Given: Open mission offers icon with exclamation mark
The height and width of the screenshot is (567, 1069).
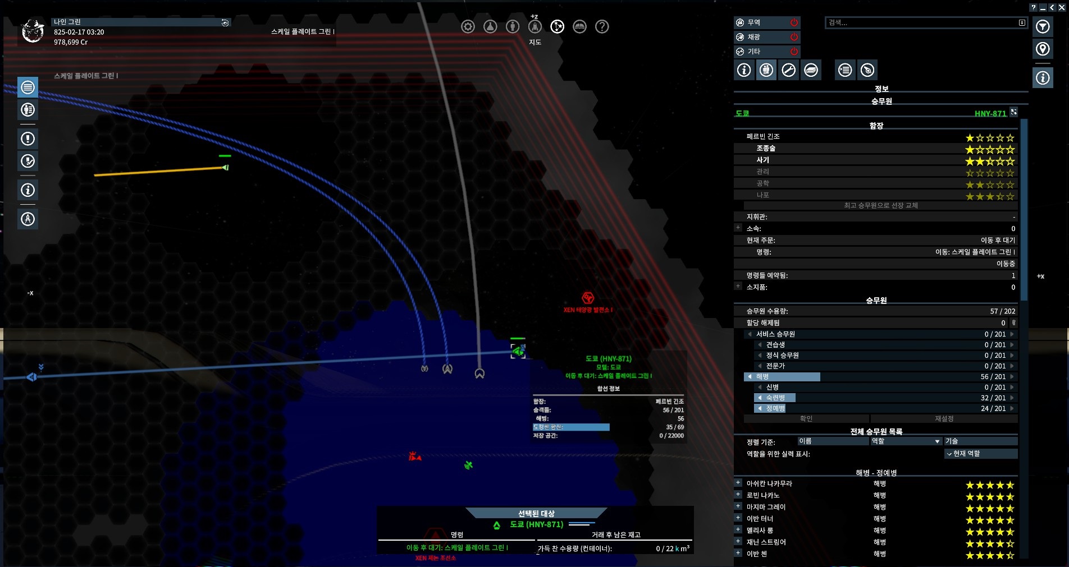Looking at the screenshot, I should 28,138.
